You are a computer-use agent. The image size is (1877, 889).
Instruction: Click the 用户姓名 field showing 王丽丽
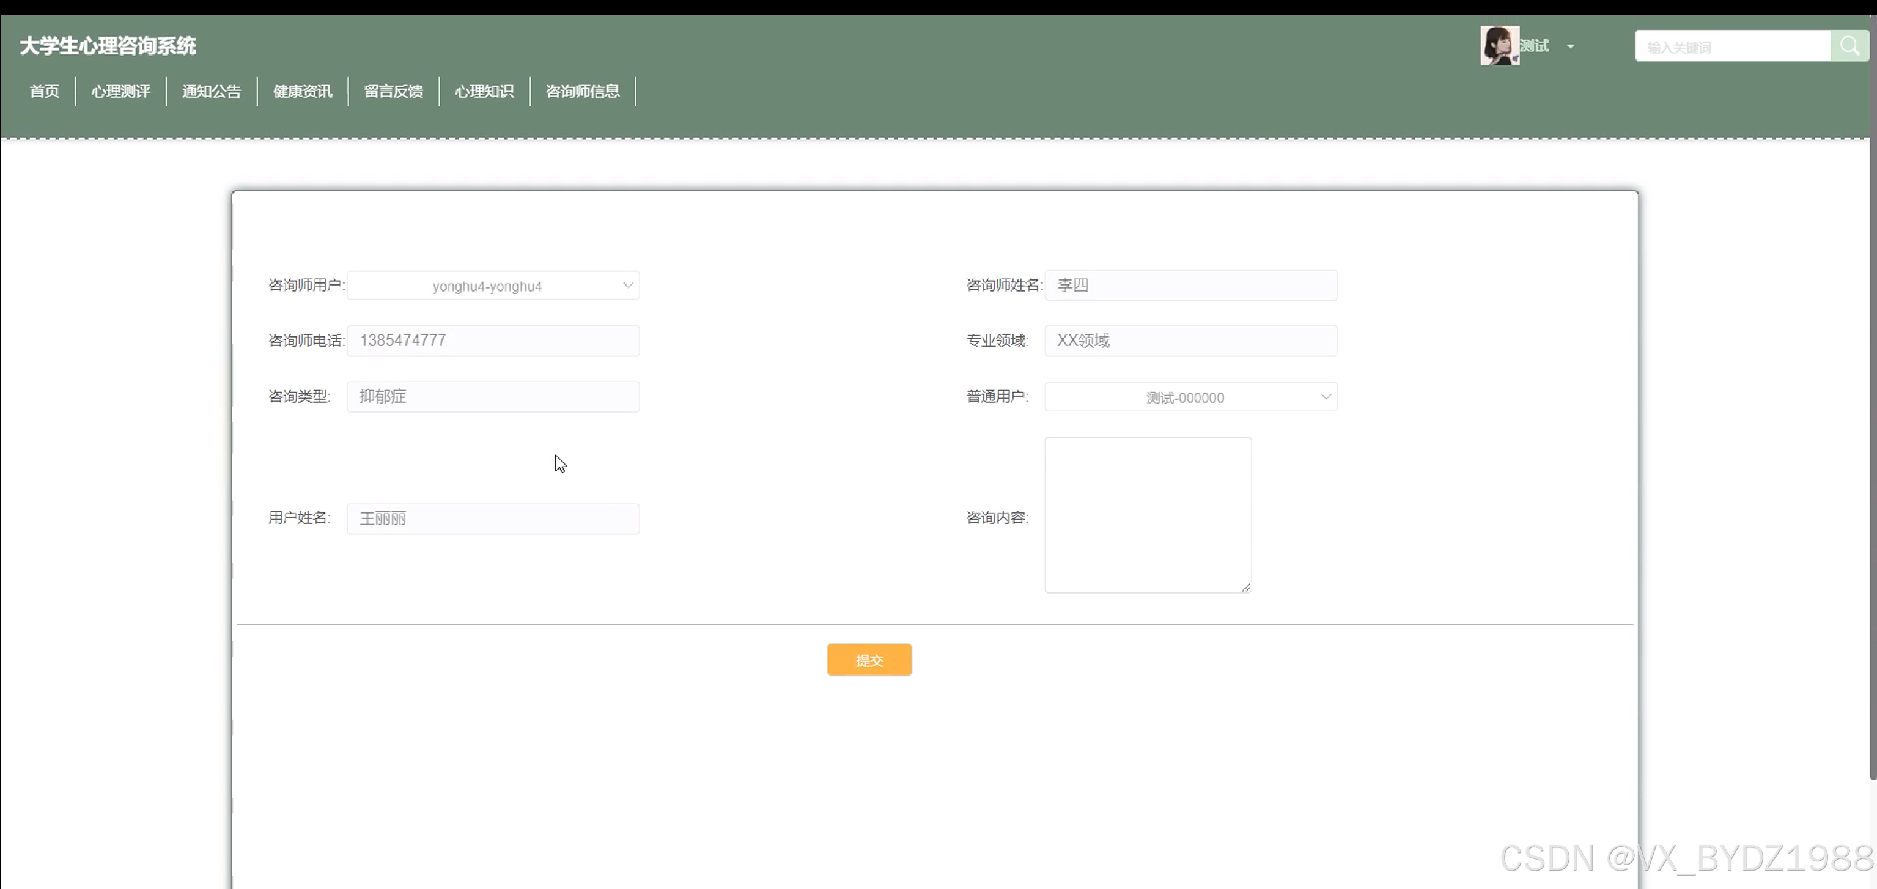[493, 519]
